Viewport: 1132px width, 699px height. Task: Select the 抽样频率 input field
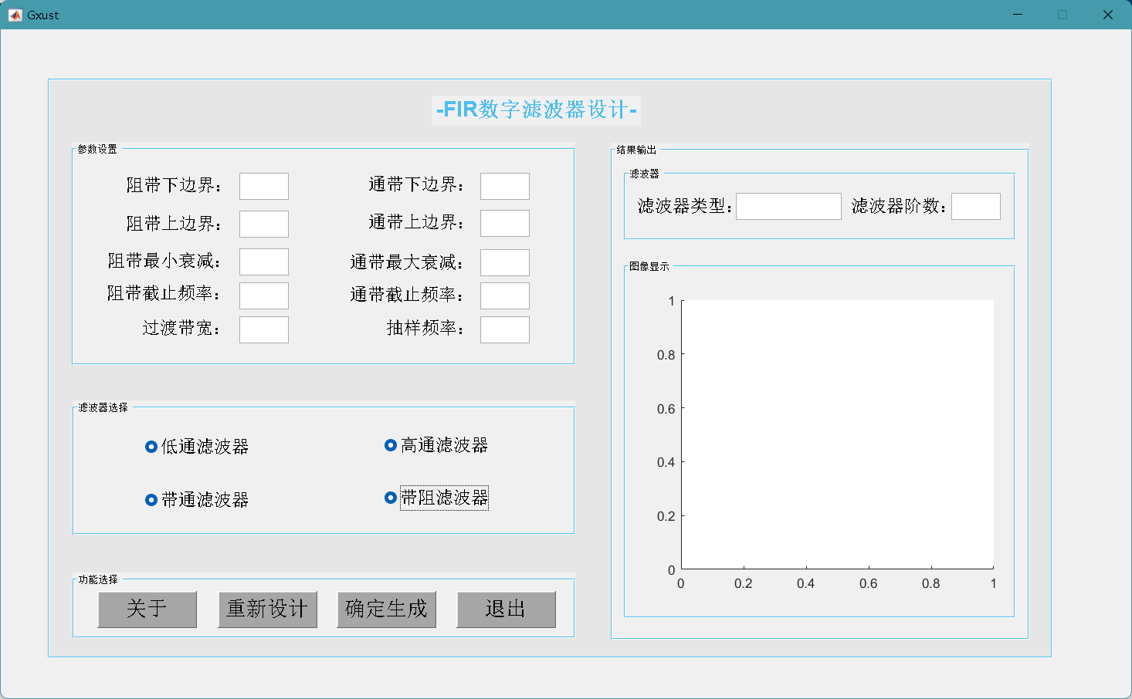coord(505,329)
